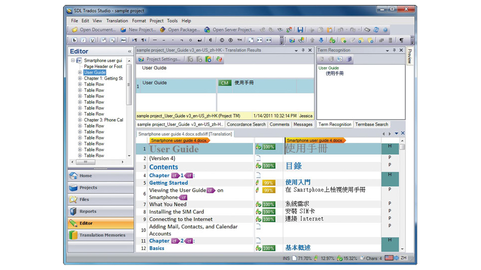Close the Term Recognition panel
481x270 pixels.
(x=401, y=50)
